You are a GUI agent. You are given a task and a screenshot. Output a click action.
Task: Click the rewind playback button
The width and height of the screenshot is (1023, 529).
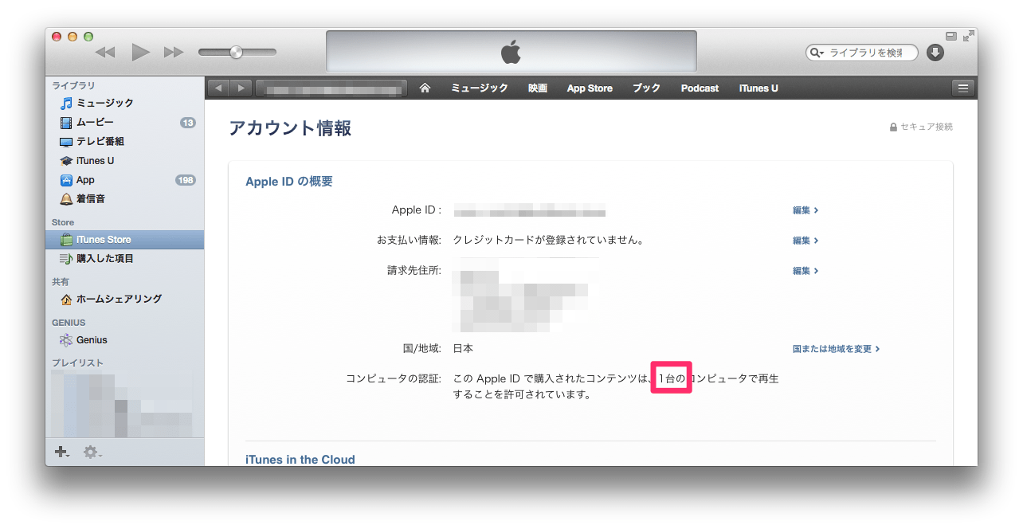pyautogui.click(x=105, y=53)
